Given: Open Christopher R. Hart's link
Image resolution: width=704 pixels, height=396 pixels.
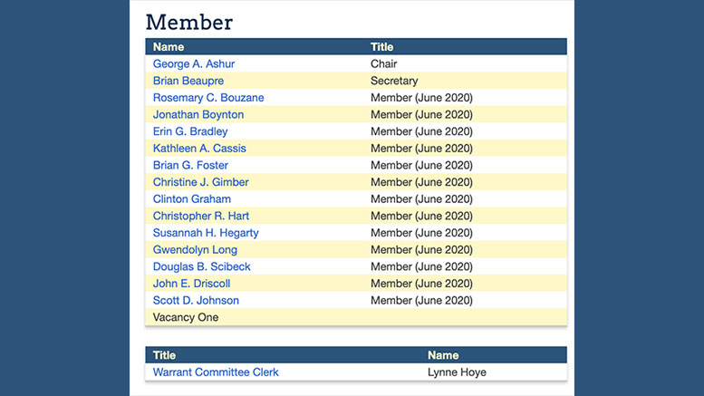Looking at the screenshot, I should pyautogui.click(x=201, y=216).
